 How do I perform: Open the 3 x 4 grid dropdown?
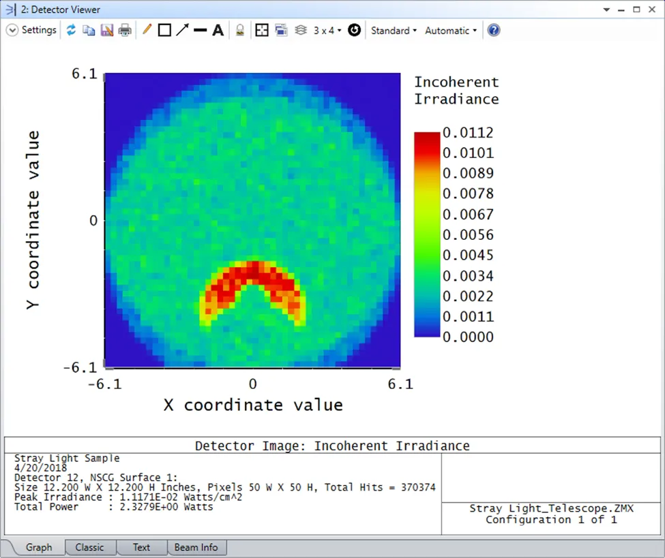327,31
